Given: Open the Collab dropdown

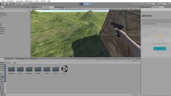Looking at the screenshot, I should click(x=135, y=4).
